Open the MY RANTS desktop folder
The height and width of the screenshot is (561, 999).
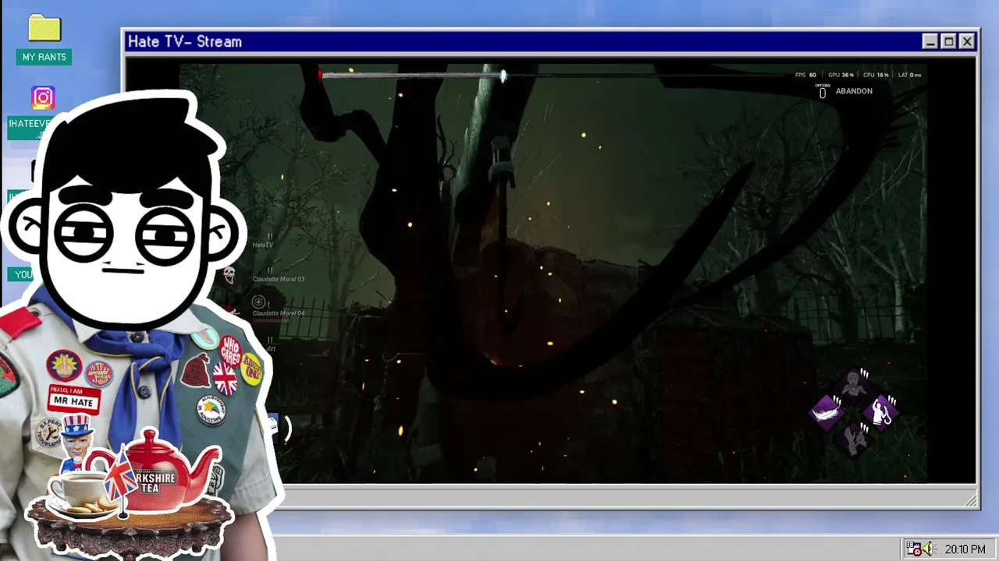click(x=44, y=29)
